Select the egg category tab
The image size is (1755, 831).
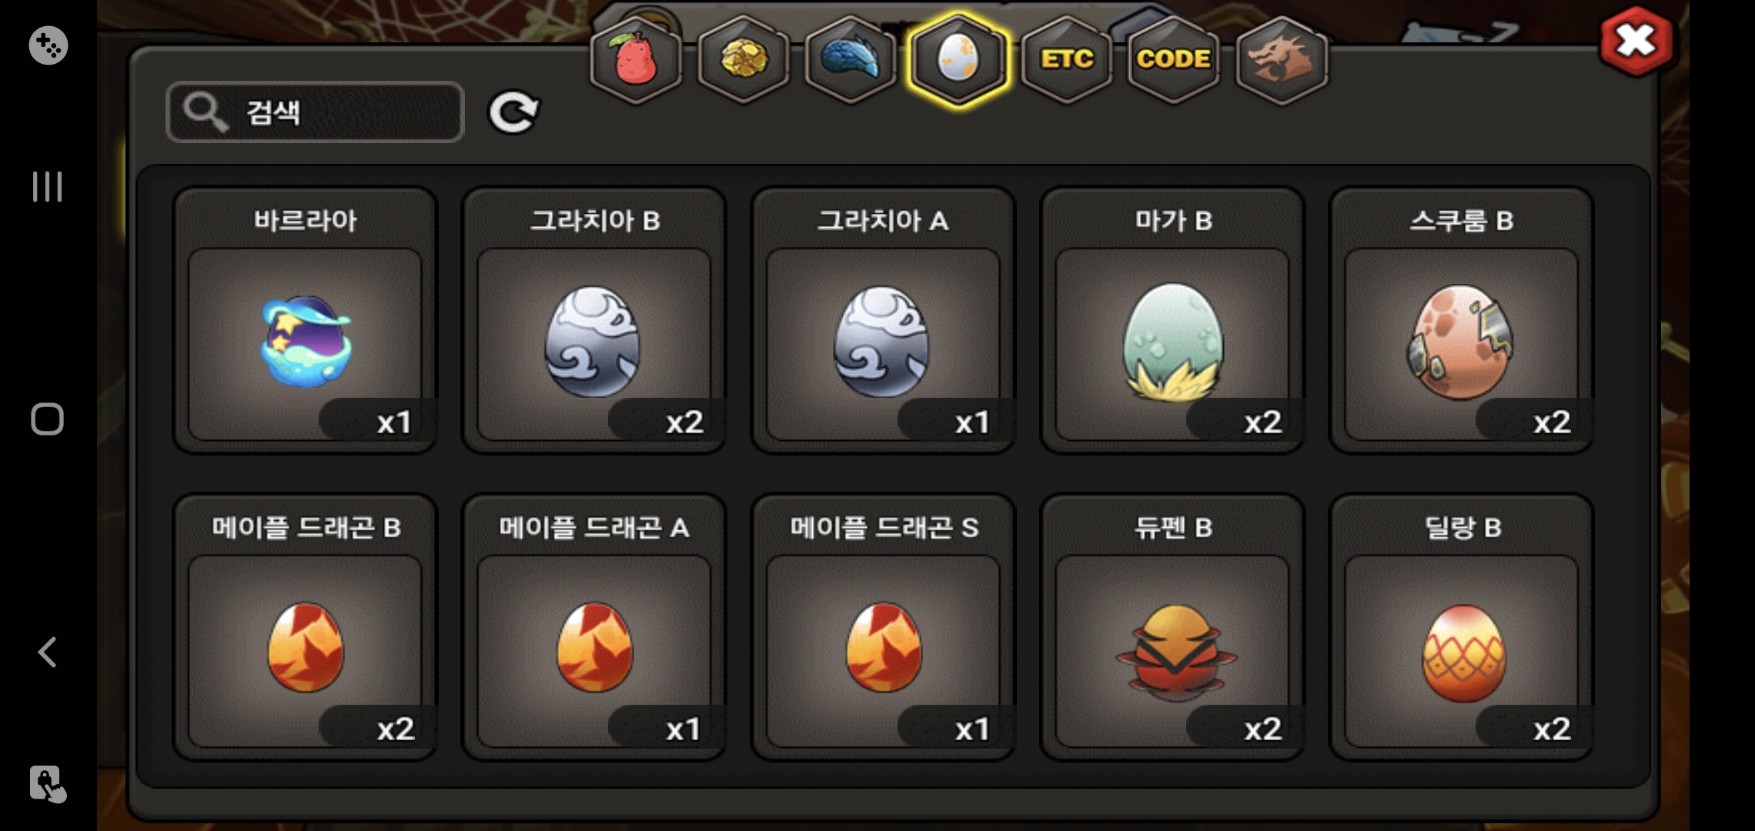coord(958,59)
